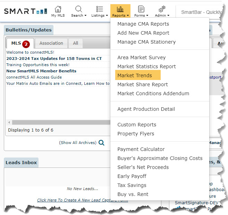
Task: Open Area Market Survey report
Action: (x=142, y=57)
